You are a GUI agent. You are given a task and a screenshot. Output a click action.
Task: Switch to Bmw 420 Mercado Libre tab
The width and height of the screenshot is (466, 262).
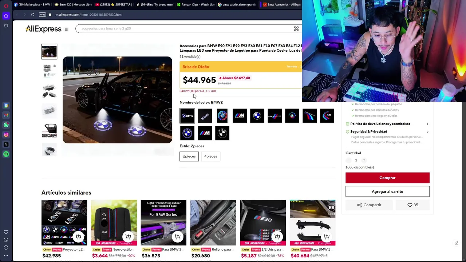coord(73,5)
